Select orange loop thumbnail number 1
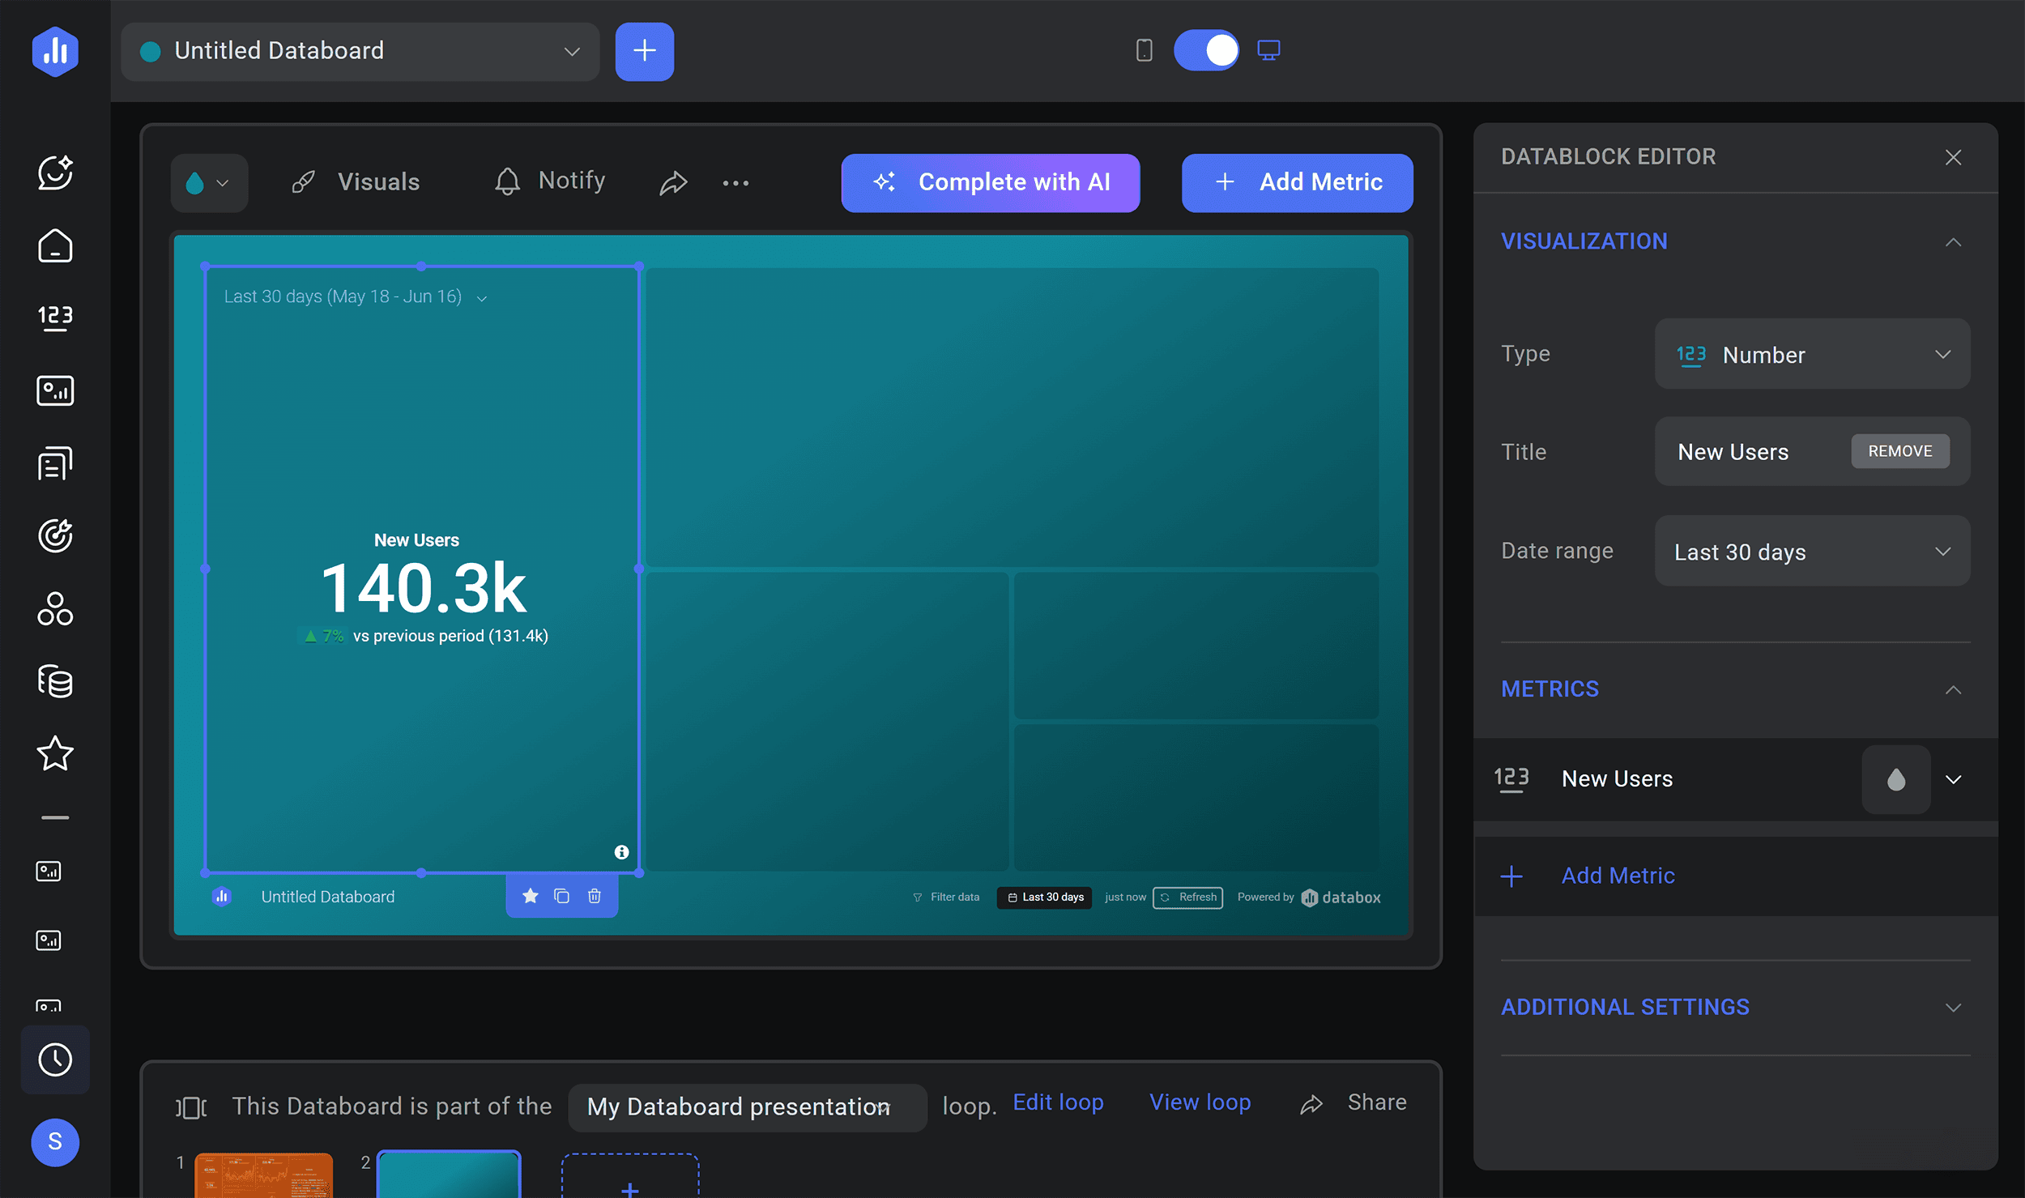Viewport: 2025px width, 1198px height. 263,1175
